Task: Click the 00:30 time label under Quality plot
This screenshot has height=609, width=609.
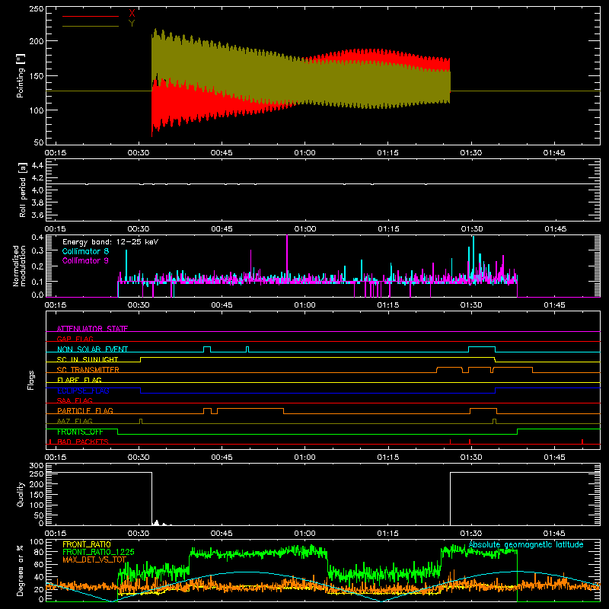Action: 139,534
